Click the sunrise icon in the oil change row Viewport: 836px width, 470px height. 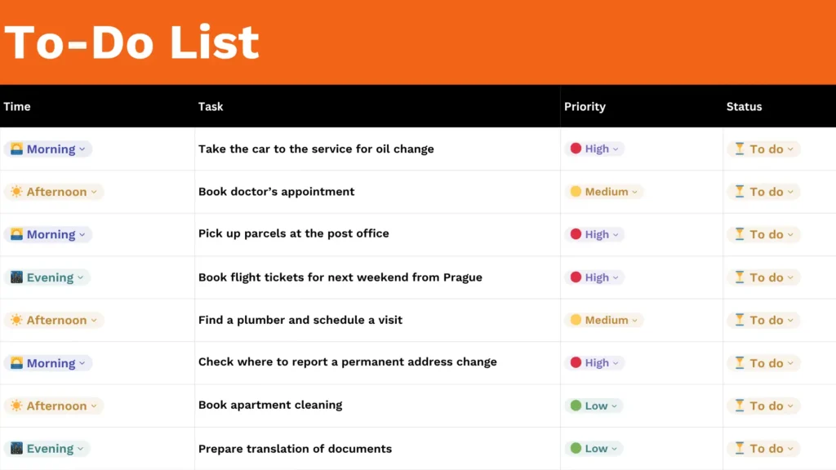click(x=16, y=149)
